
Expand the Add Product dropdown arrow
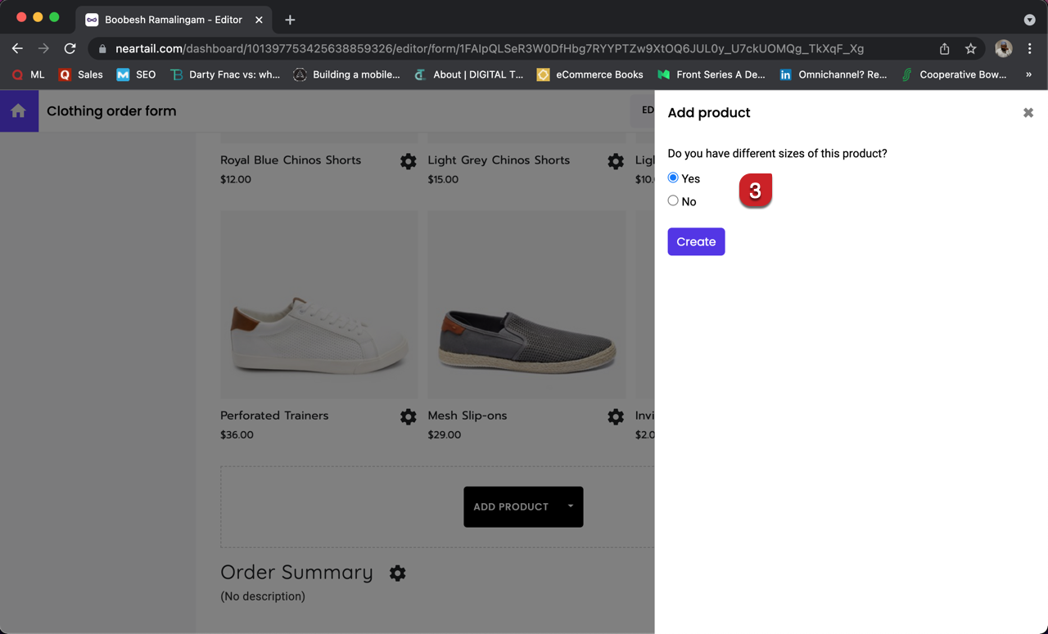click(x=571, y=506)
